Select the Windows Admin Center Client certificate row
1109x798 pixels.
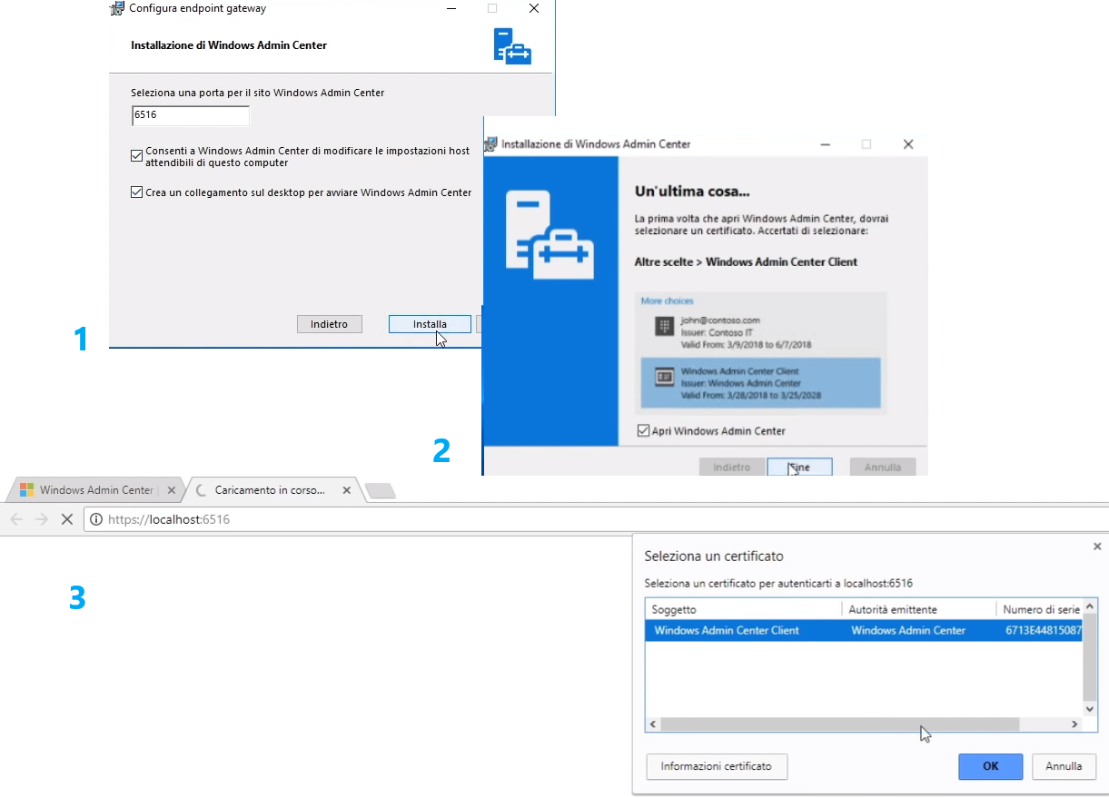(x=864, y=630)
